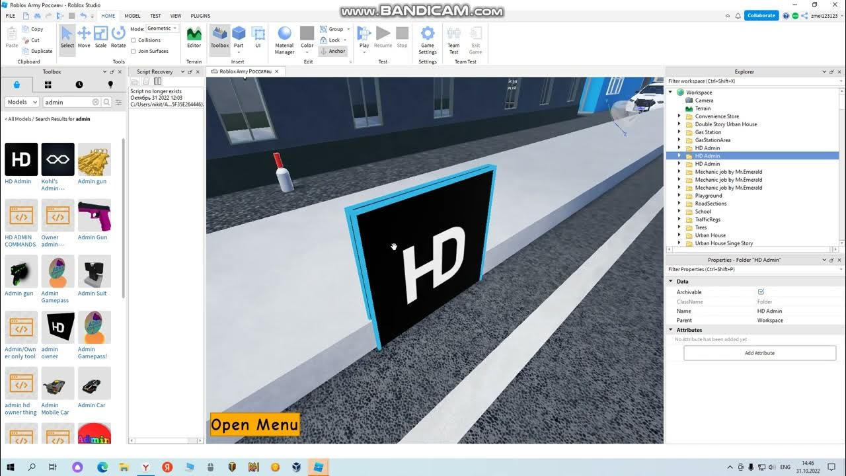Click the Open Menu button in viewport
This screenshot has height=476, width=846.
coord(254,424)
